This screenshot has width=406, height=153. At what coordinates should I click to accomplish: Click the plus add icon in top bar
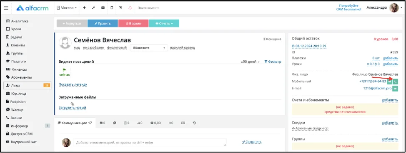84,8
